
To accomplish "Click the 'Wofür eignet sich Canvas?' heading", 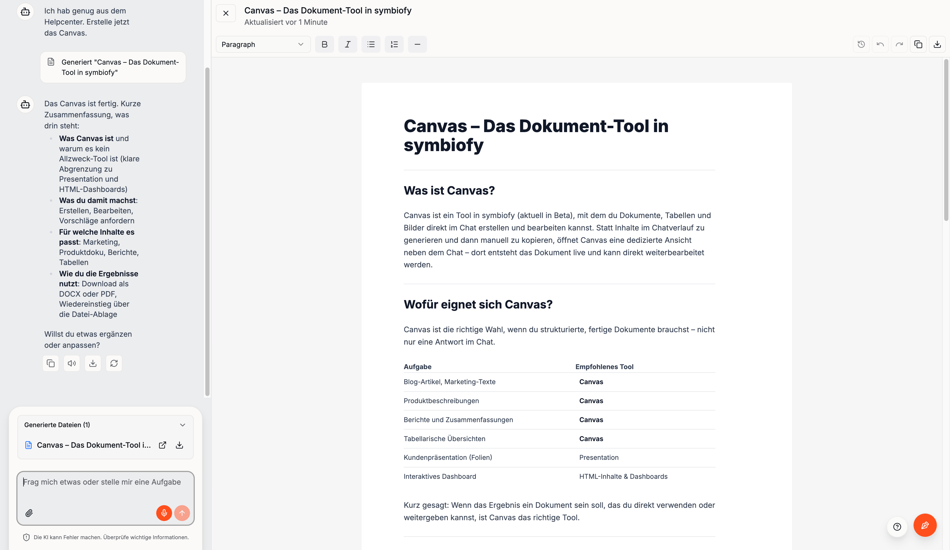I will coord(478,304).
